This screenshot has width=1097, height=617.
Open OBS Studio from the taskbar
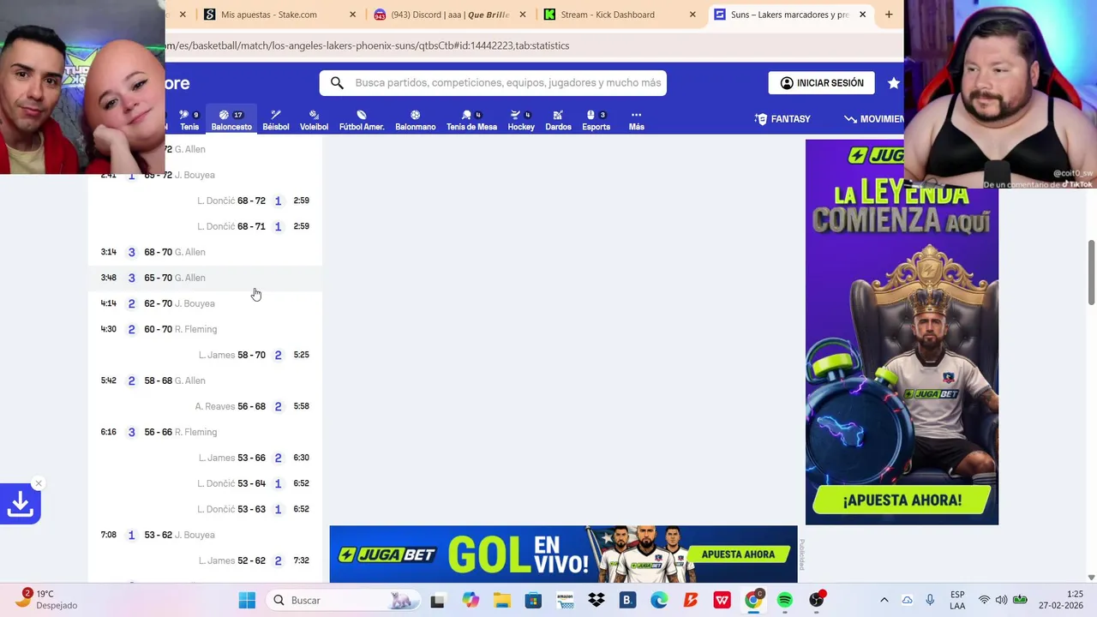[817, 600]
